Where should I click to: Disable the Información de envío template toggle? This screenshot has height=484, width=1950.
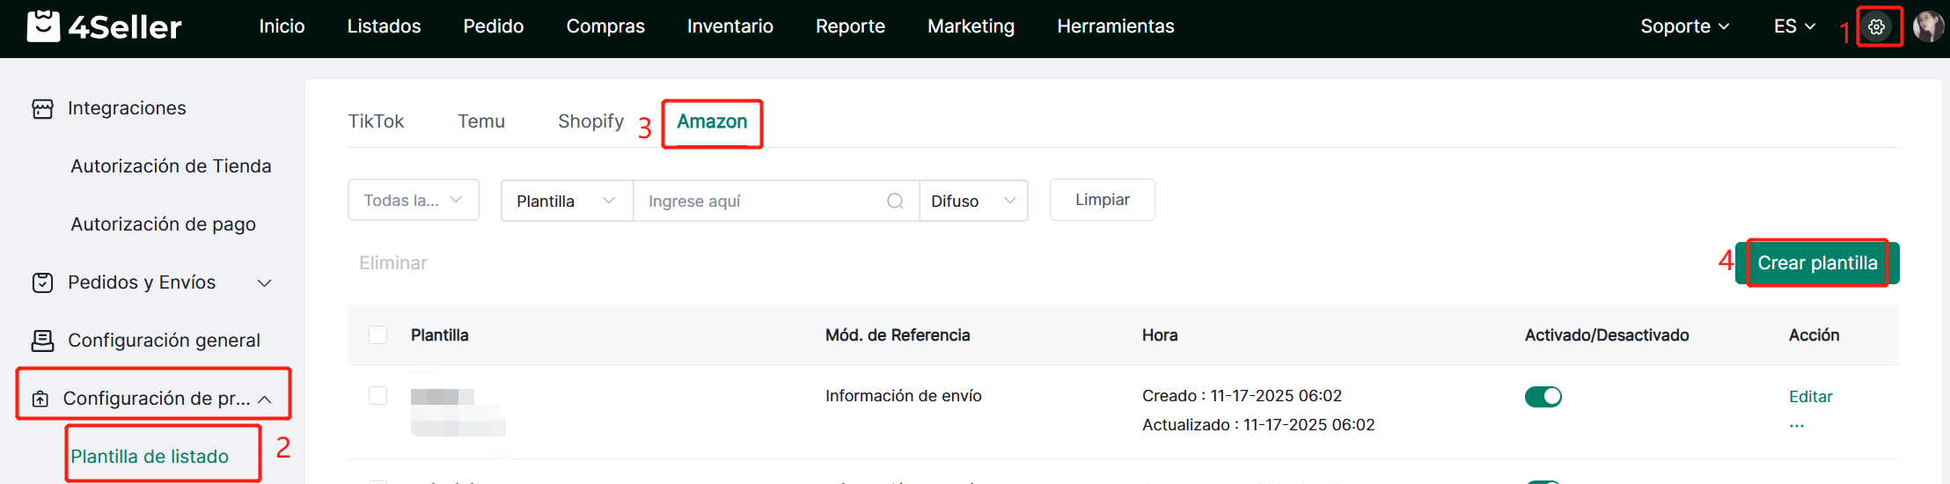click(x=1543, y=397)
